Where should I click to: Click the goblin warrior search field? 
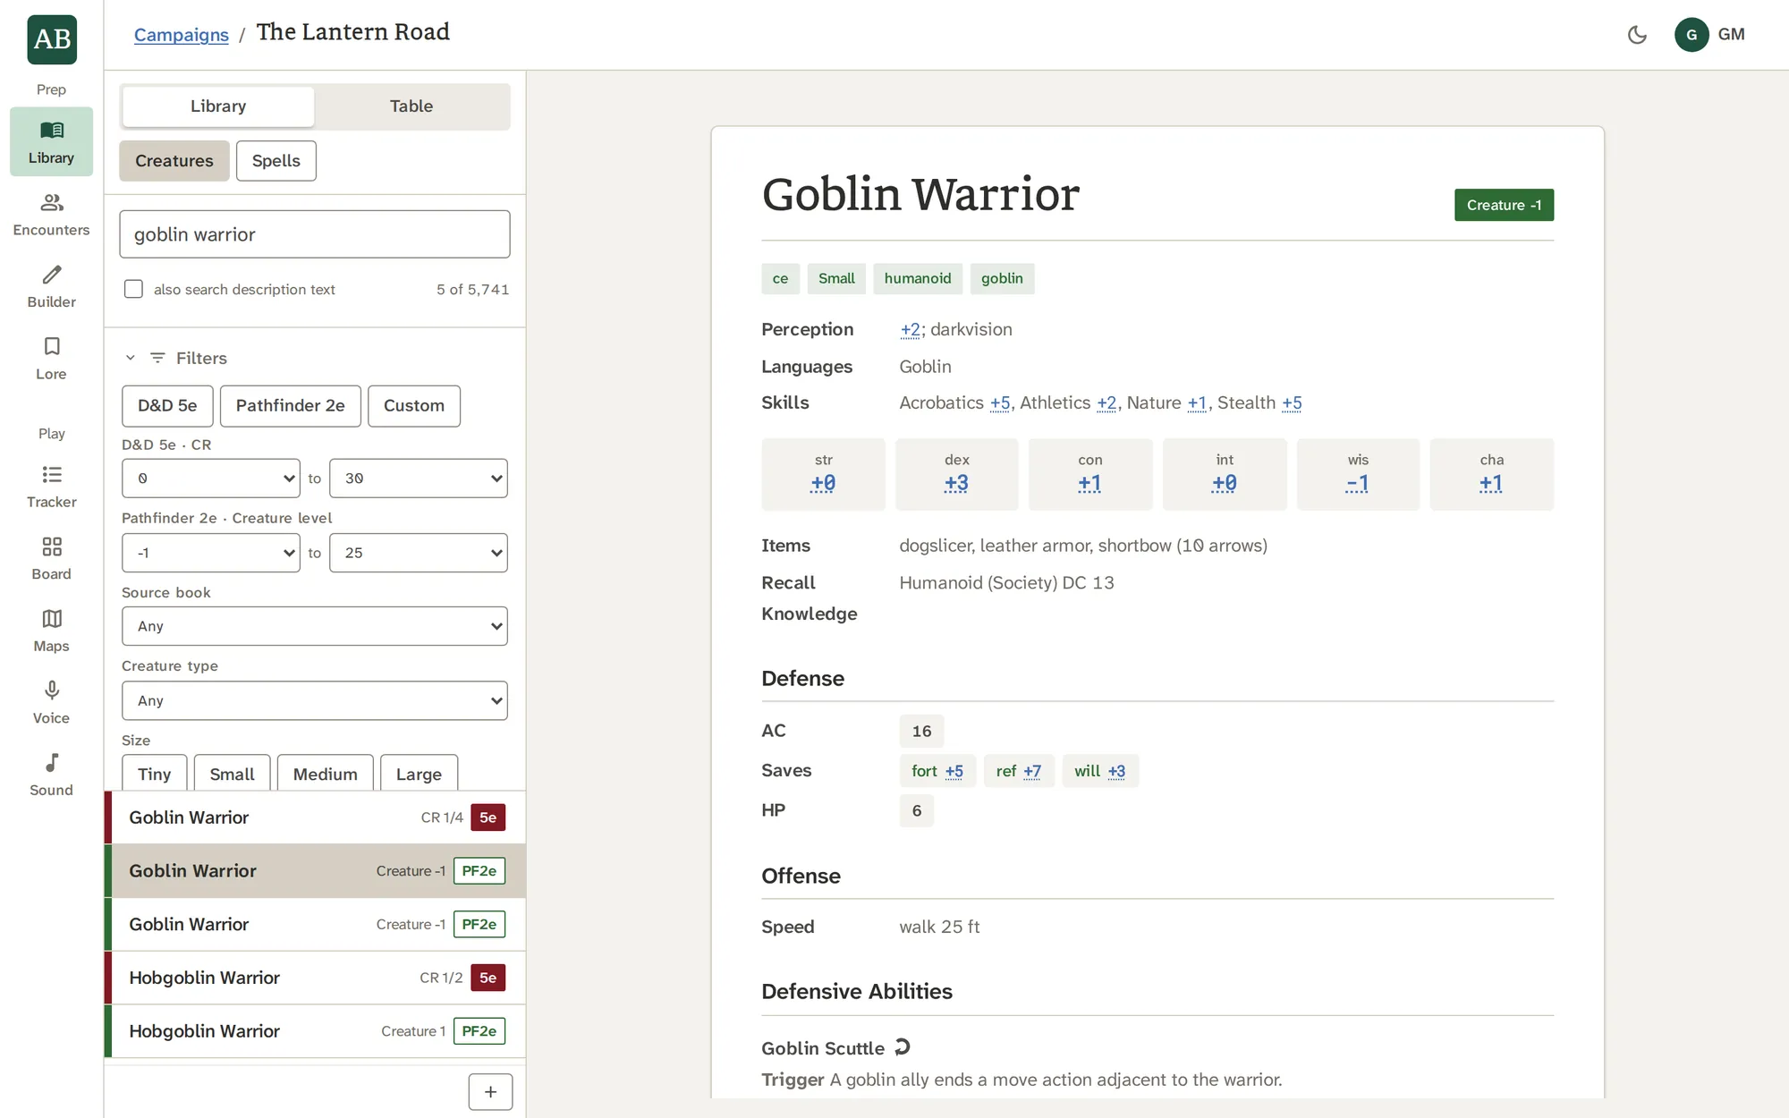(315, 234)
